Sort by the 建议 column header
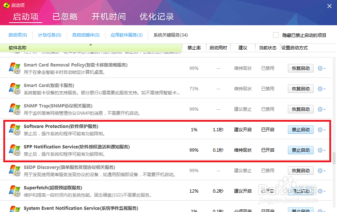The width and height of the screenshot is (337, 212). click(x=243, y=48)
